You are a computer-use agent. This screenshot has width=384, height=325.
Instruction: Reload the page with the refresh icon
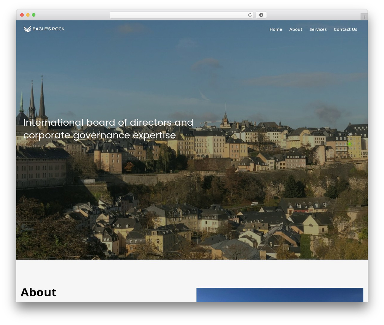pyautogui.click(x=250, y=15)
